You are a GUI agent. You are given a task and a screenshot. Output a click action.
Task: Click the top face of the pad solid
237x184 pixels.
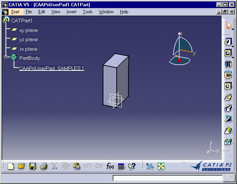point(116,61)
